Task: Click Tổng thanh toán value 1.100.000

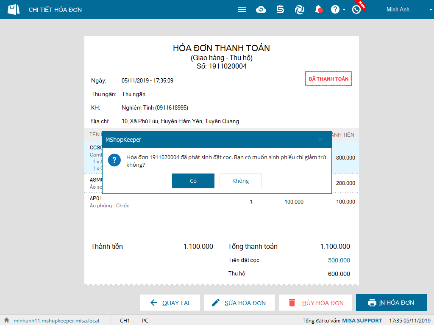Action: [x=335, y=247]
